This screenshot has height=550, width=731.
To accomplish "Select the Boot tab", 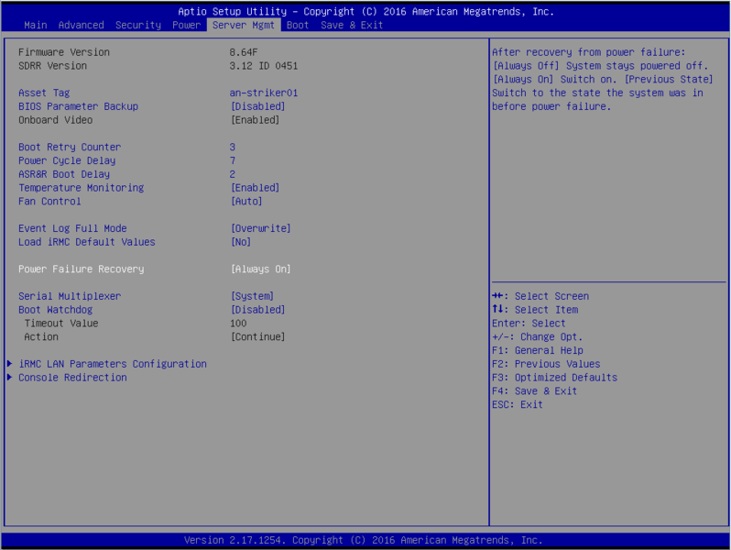I will (x=297, y=25).
